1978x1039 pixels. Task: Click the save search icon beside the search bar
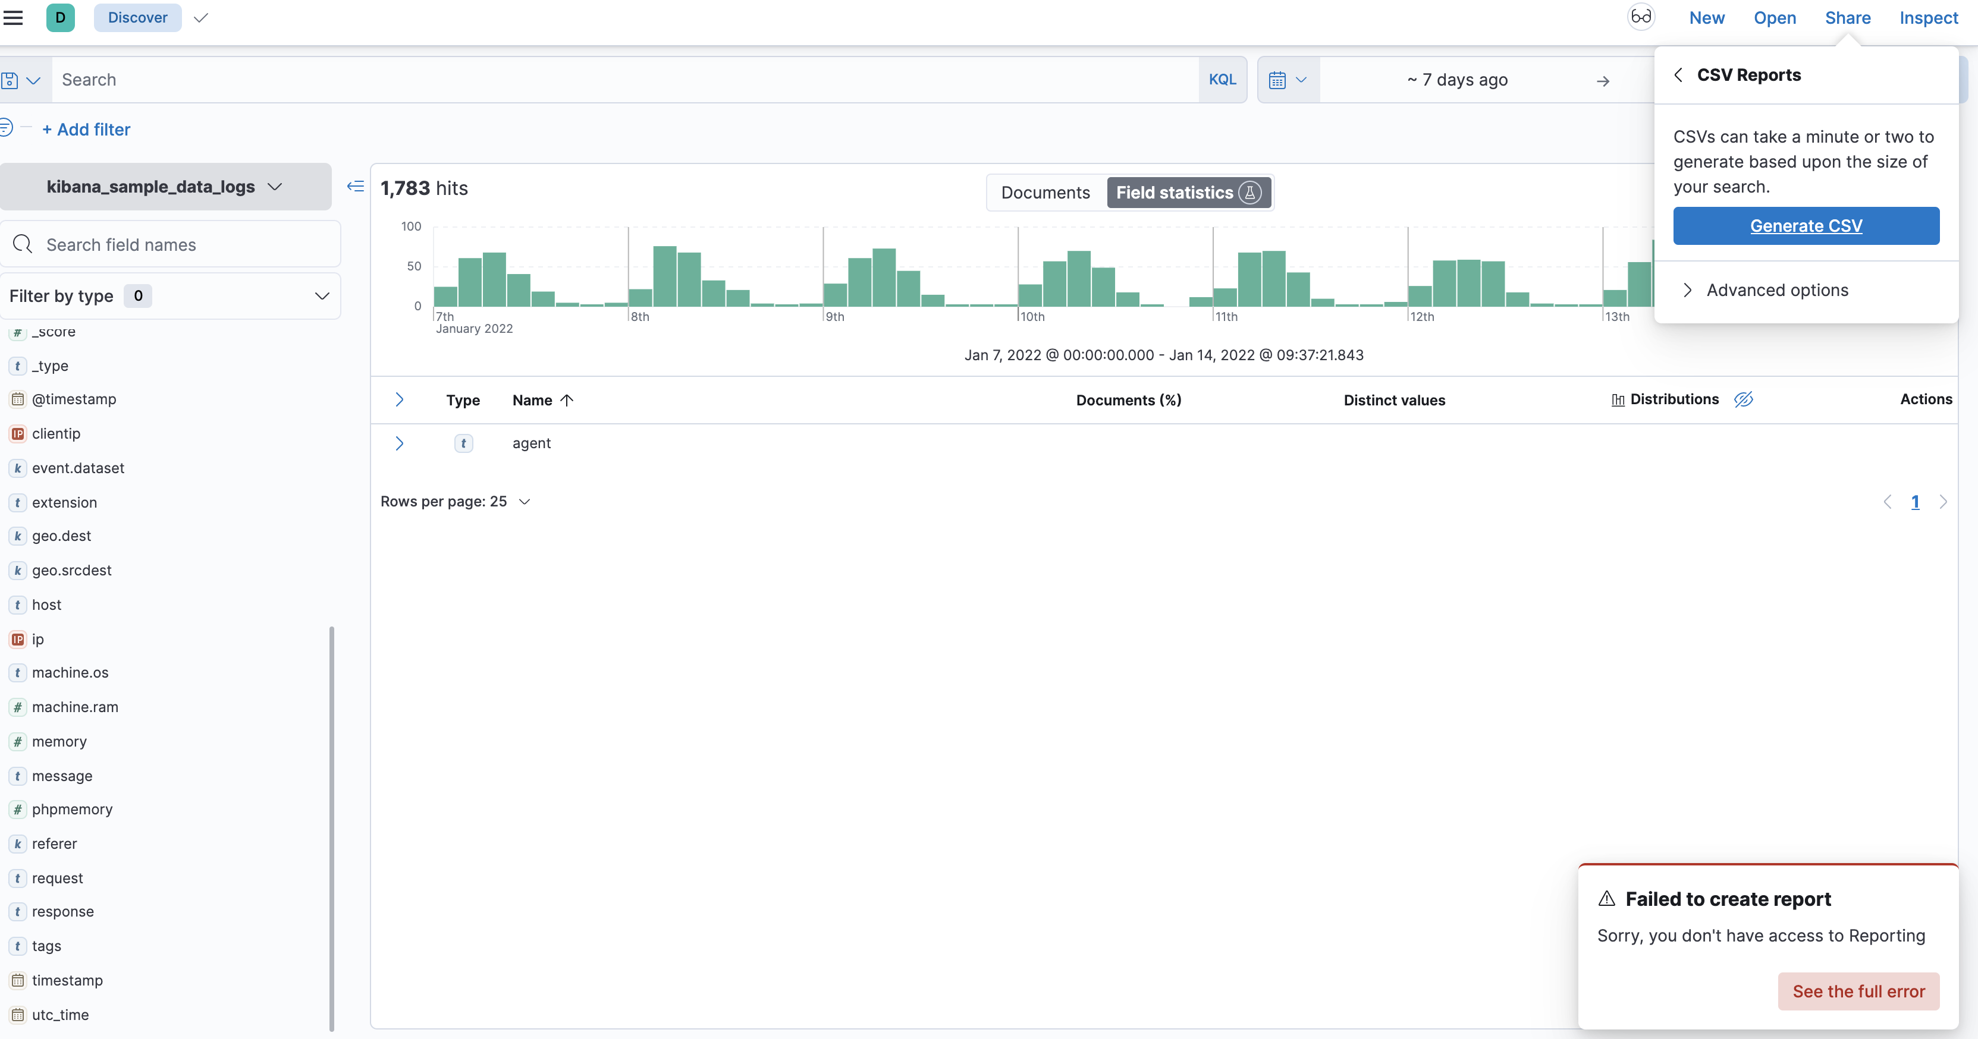pyautogui.click(x=10, y=79)
